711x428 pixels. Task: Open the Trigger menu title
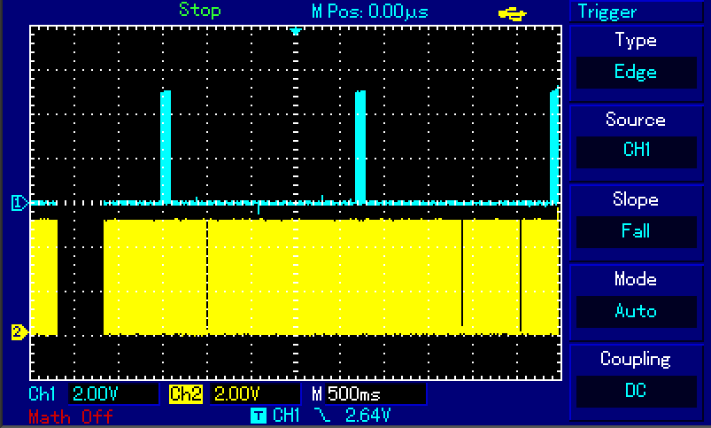pyautogui.click(x=607, y=12)
